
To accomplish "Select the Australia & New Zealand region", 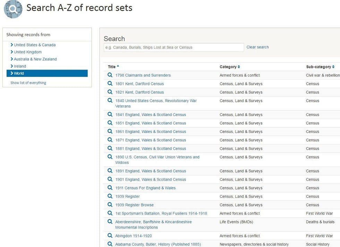I will (x=34, y=59).
